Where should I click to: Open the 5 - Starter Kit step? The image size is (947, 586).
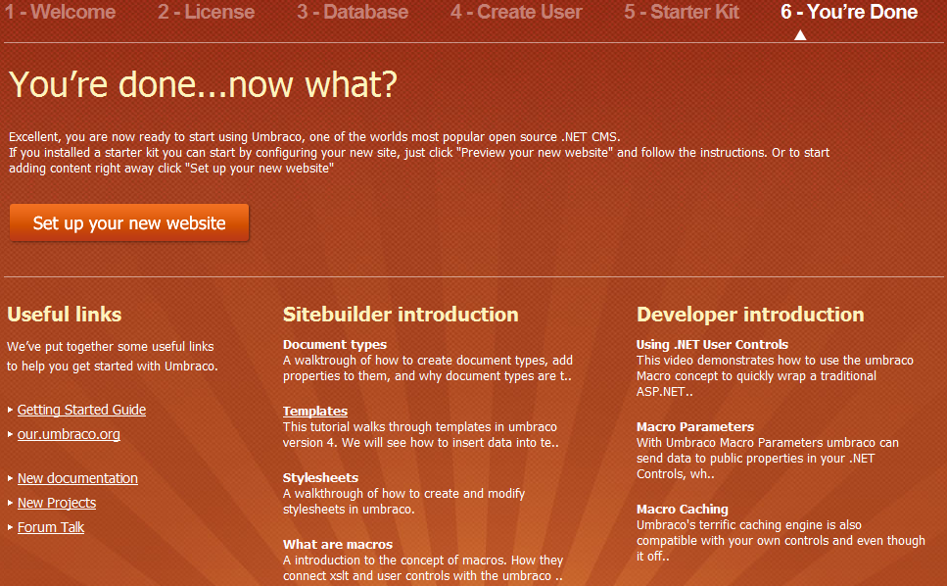682,12
